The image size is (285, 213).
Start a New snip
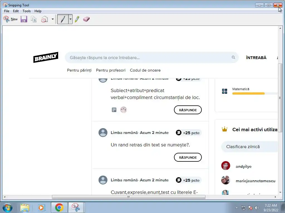tap(11, 19)
